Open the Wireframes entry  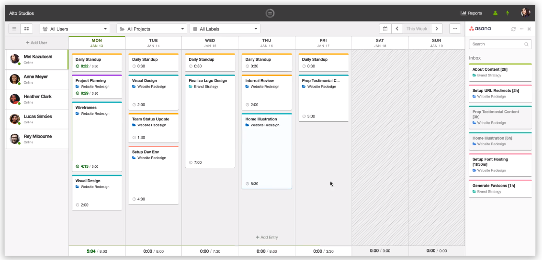point(97,137)
